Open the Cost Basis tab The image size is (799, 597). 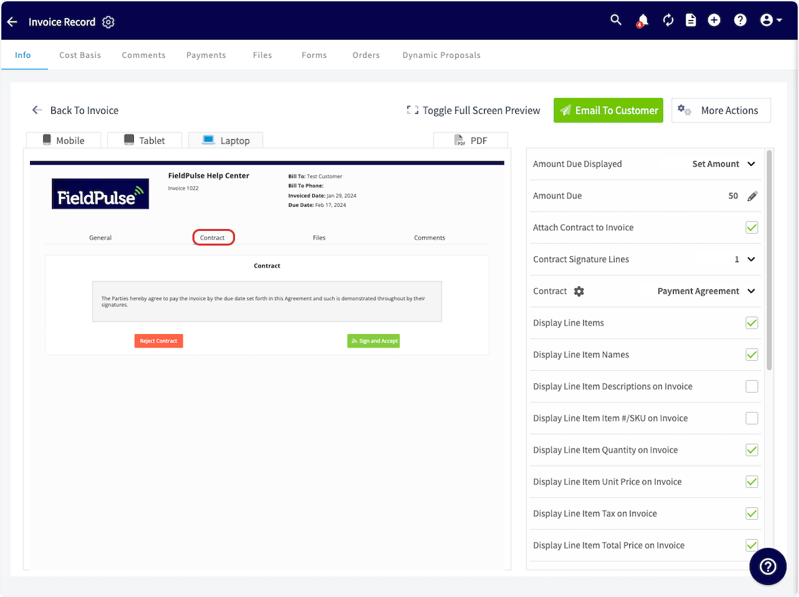[x=80, y=55]
